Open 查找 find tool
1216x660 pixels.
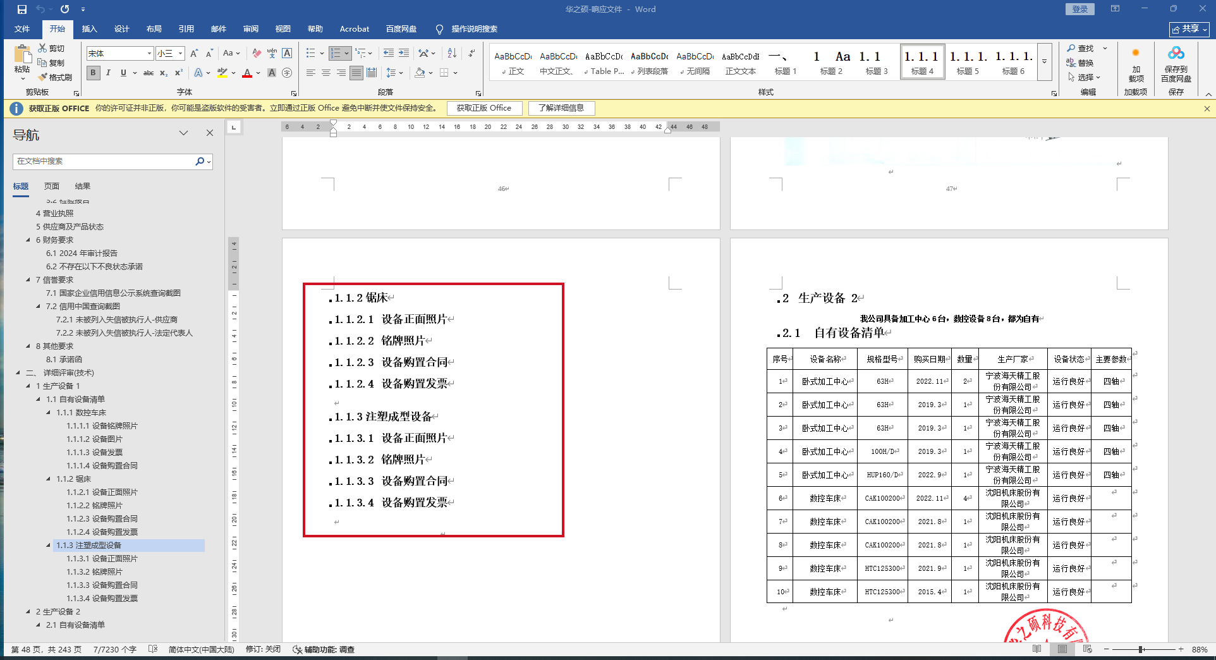click(x=1081, y=48)
